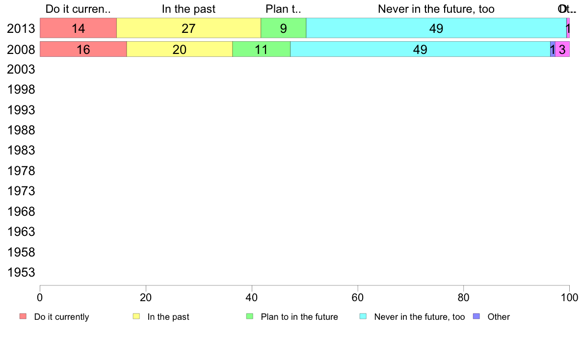Select the 2008 red segment labeled 16
The image size is (583, 361).
(x=83, y=49)
